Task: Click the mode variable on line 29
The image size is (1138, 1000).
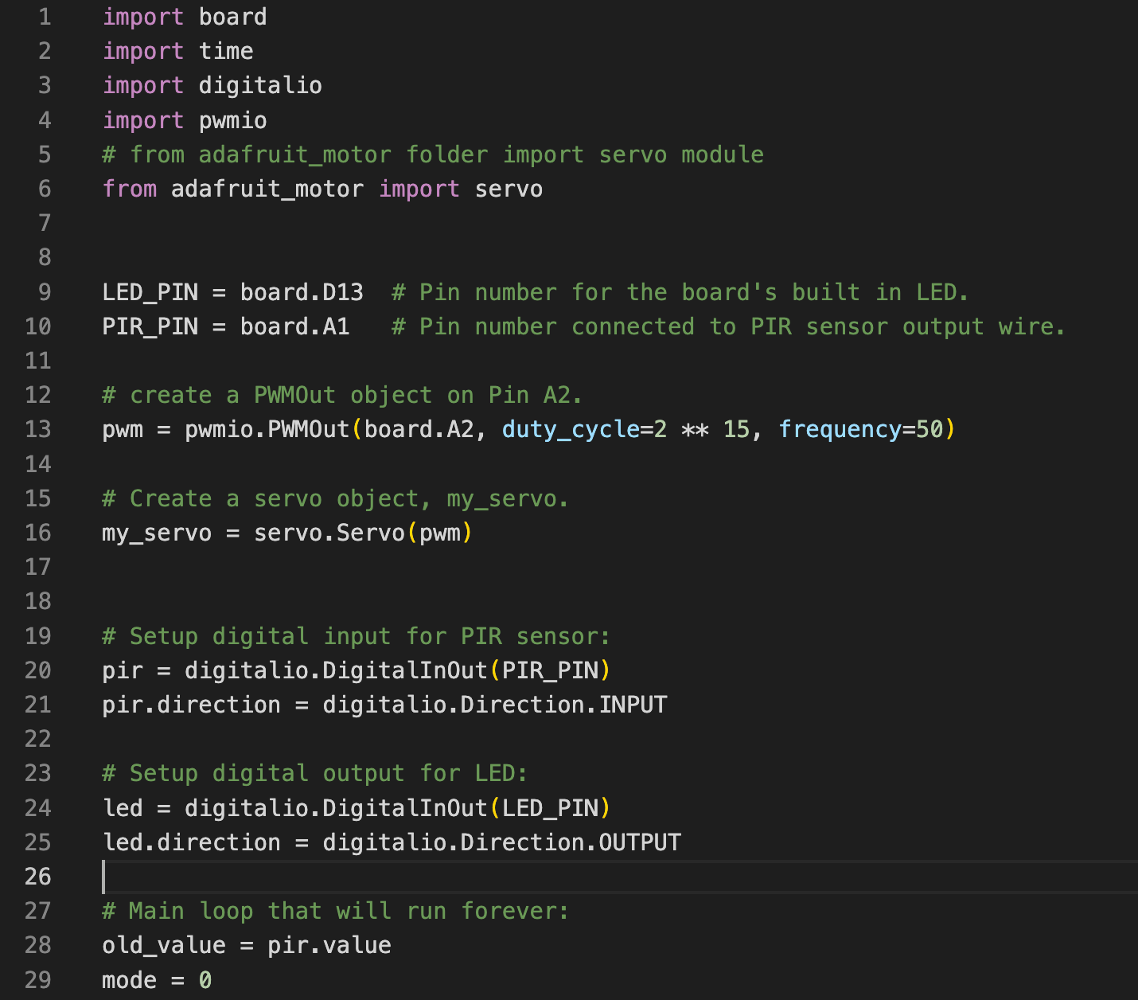Action: pos(130,980)
